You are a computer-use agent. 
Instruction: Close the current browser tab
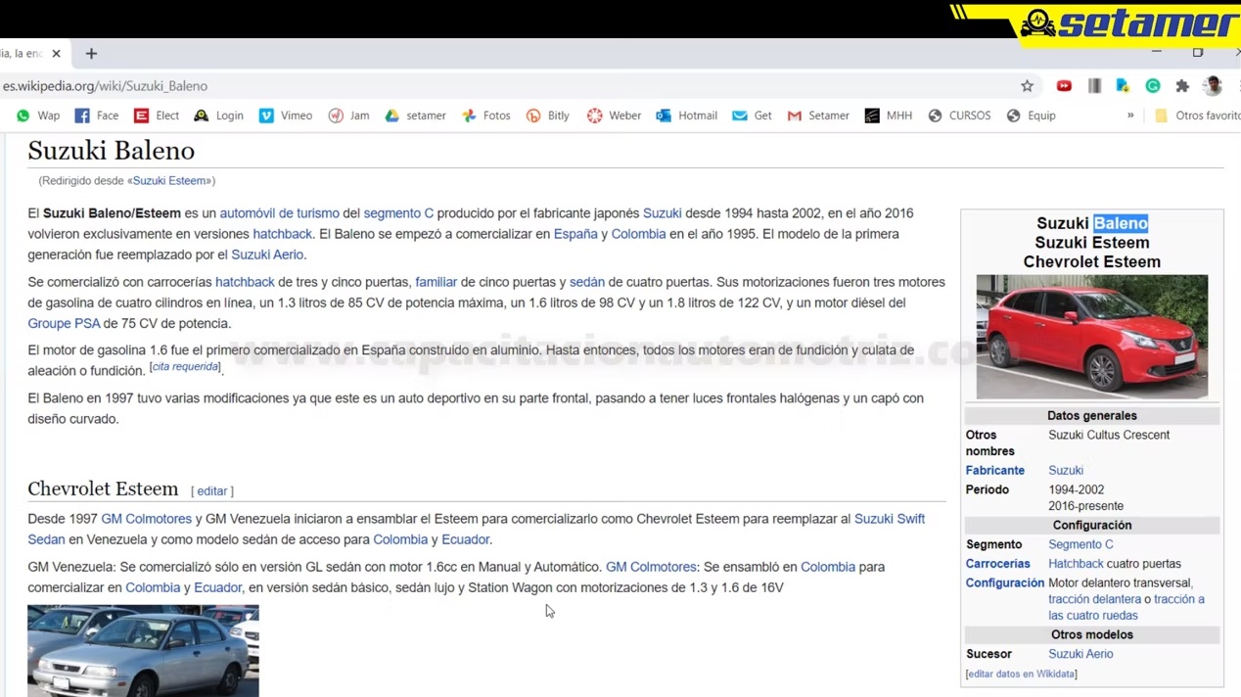(x=56, y=54)
